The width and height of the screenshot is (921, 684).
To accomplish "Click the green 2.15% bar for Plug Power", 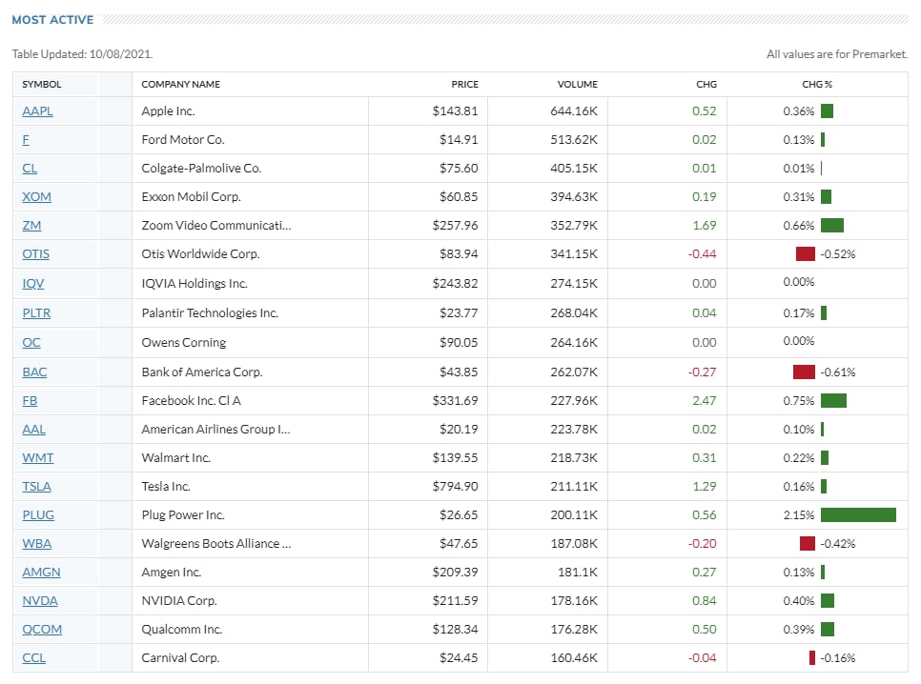I will click(x=858, y=515).
